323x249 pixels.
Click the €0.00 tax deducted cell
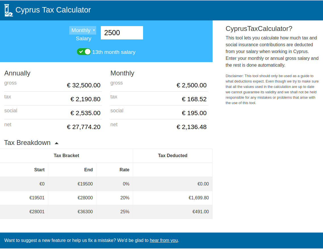[x=173, y=184]
